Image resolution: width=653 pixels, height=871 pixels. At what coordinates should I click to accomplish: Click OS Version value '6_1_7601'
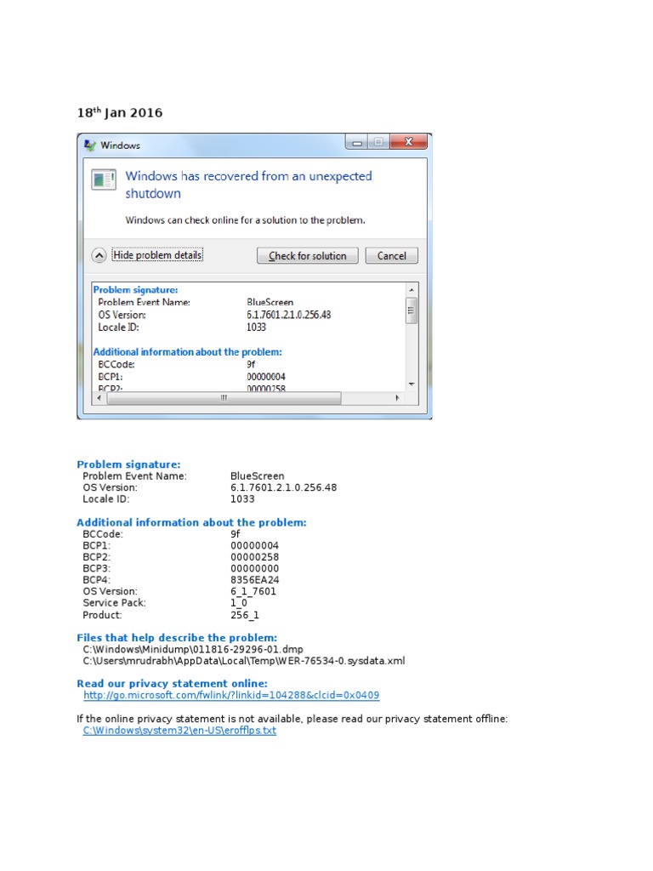coord(253,592)
